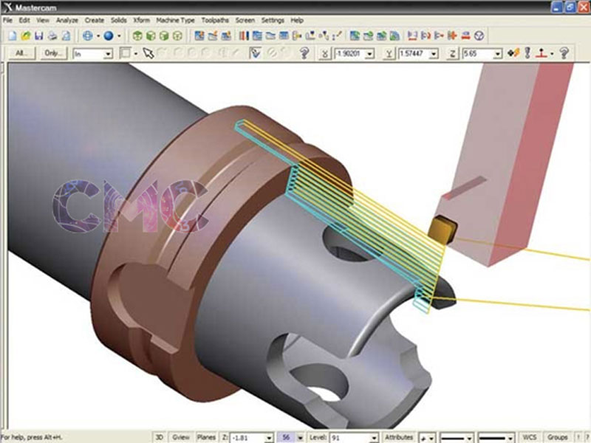
Task: Click the standard selection arrow cursor icon
Action: click(x=148, y=53)
